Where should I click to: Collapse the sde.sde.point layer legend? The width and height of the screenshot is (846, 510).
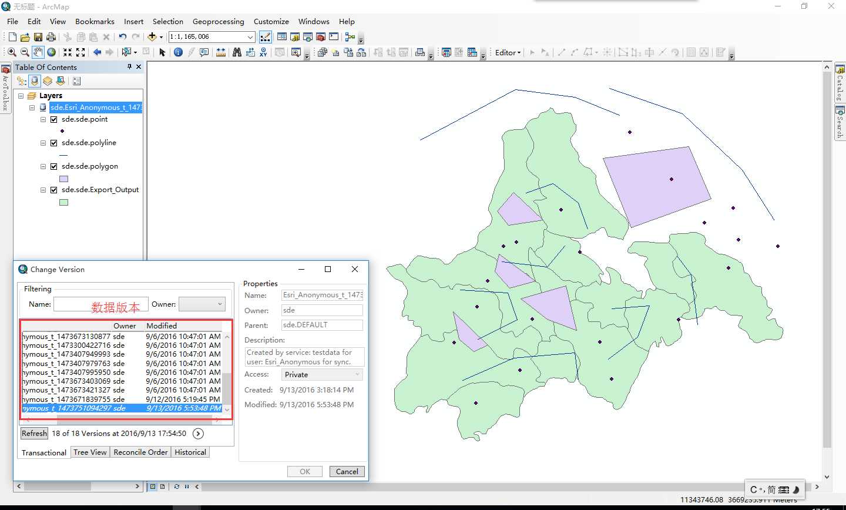[43, 119]
